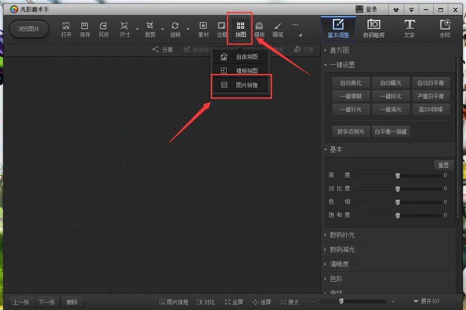
Task: Open 图片信息 picture info
Action: pos(174,302)
